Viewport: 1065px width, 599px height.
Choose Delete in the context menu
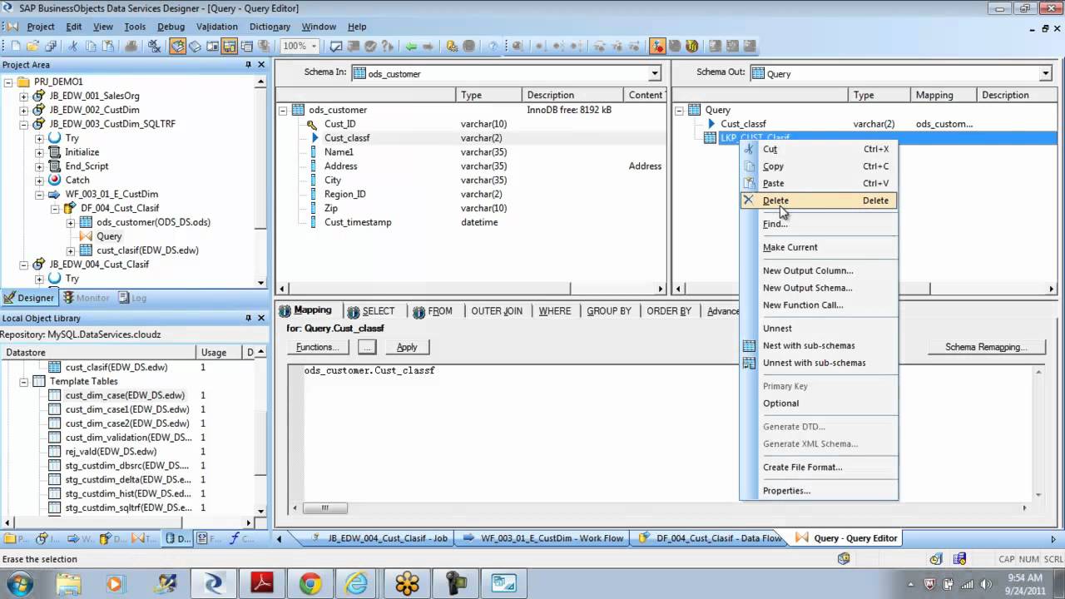819,200
